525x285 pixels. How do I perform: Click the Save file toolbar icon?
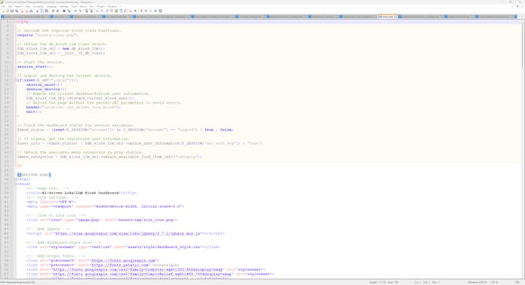(x=12, y=11)
